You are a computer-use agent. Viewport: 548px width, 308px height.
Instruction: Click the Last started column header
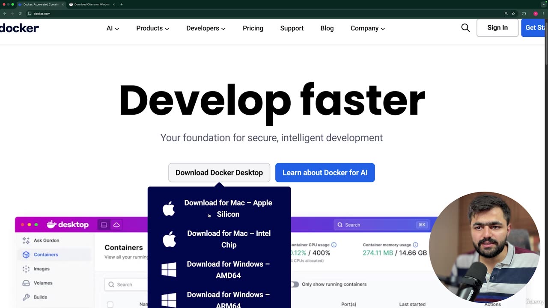(412, 304)
